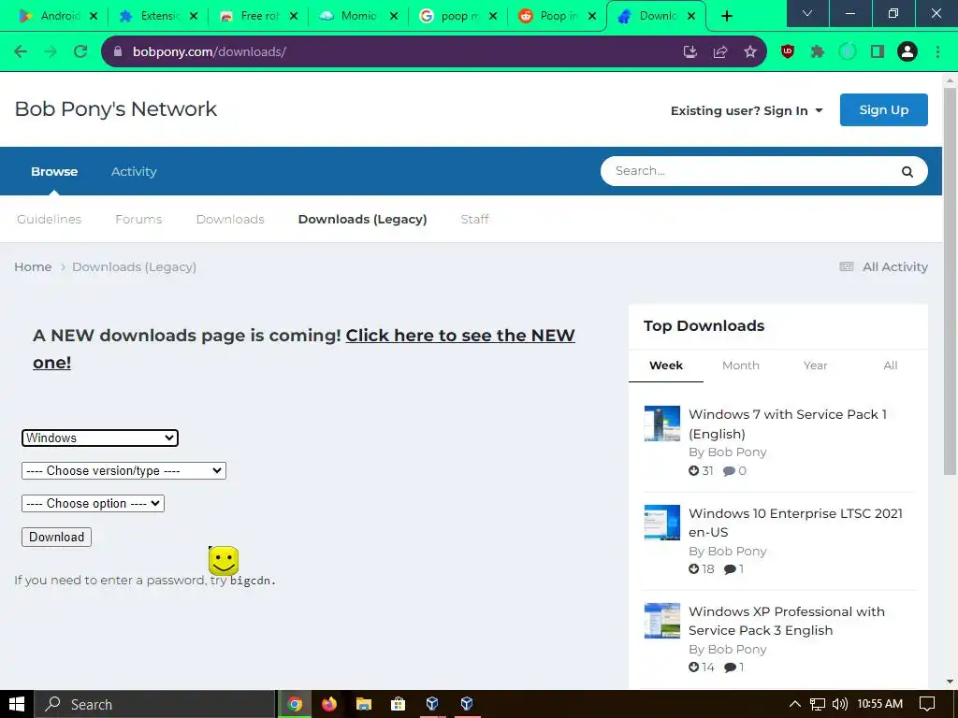Image resolution: width=958 pixels, height=718 pixels.
Task: Click the Windows taskbar Search box
Action: pyautogui.click(x=154, y=704)
